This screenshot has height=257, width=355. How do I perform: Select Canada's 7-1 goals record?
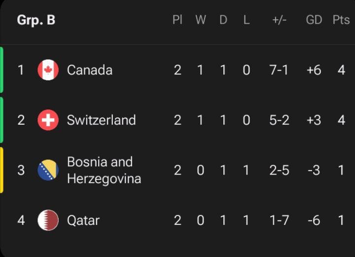(279, 70)
